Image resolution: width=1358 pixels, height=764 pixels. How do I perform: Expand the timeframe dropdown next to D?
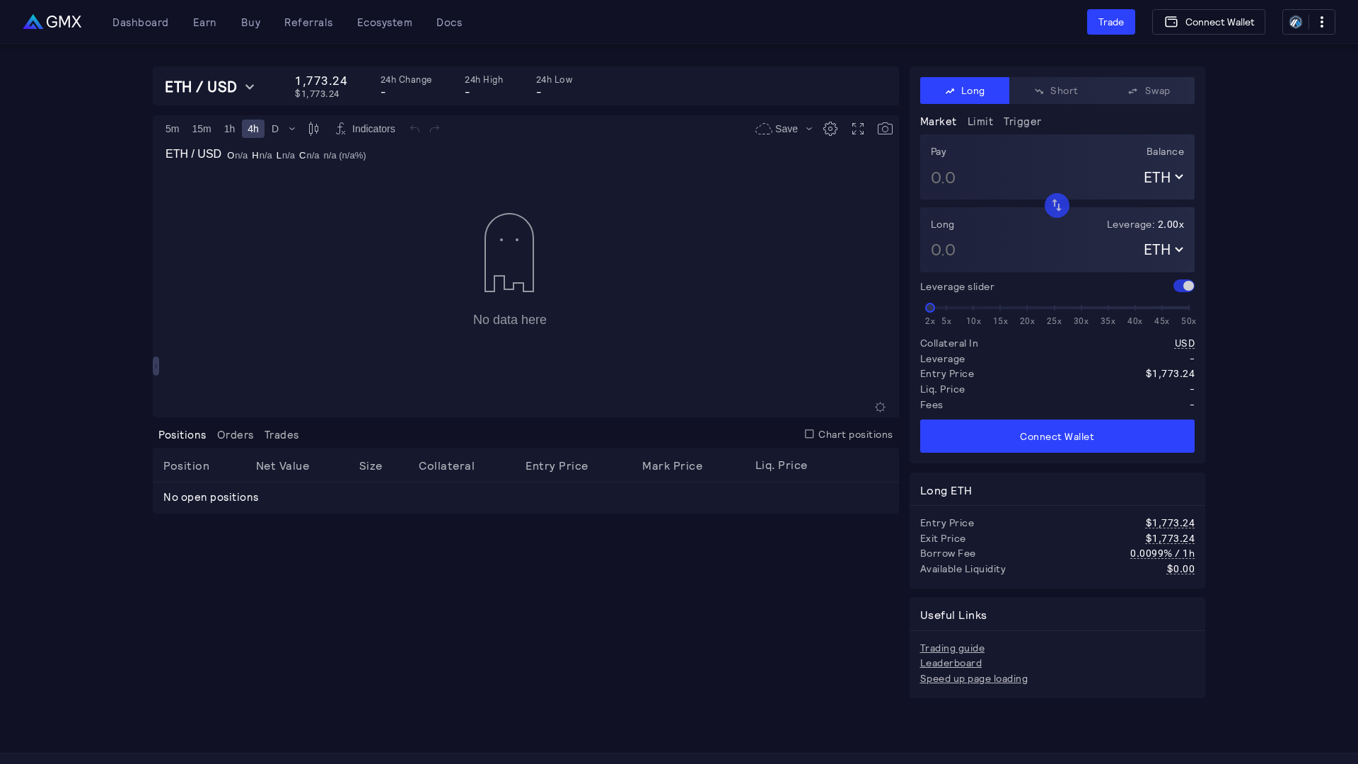click(x=292, y=129)
